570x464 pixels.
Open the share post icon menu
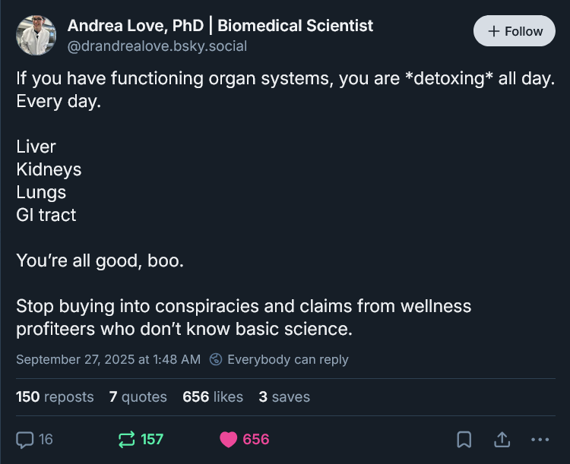tap(502, 439)
